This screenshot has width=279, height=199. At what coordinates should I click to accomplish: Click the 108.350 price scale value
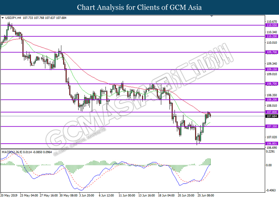pyautogui.click(x=272, y=95)
